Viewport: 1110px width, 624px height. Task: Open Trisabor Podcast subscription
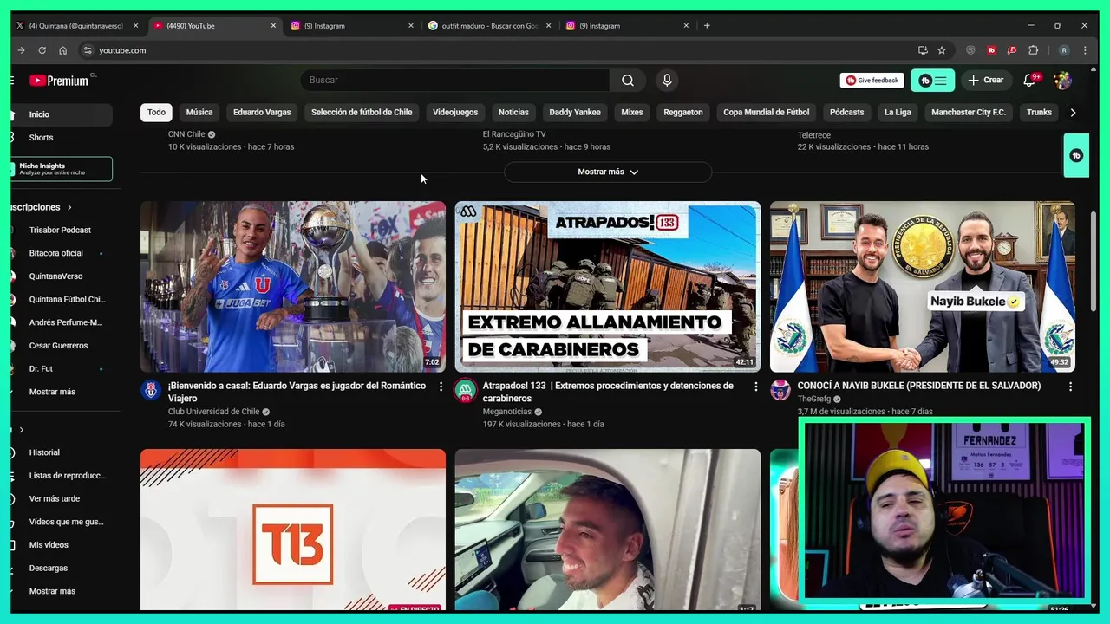(58, 230)
